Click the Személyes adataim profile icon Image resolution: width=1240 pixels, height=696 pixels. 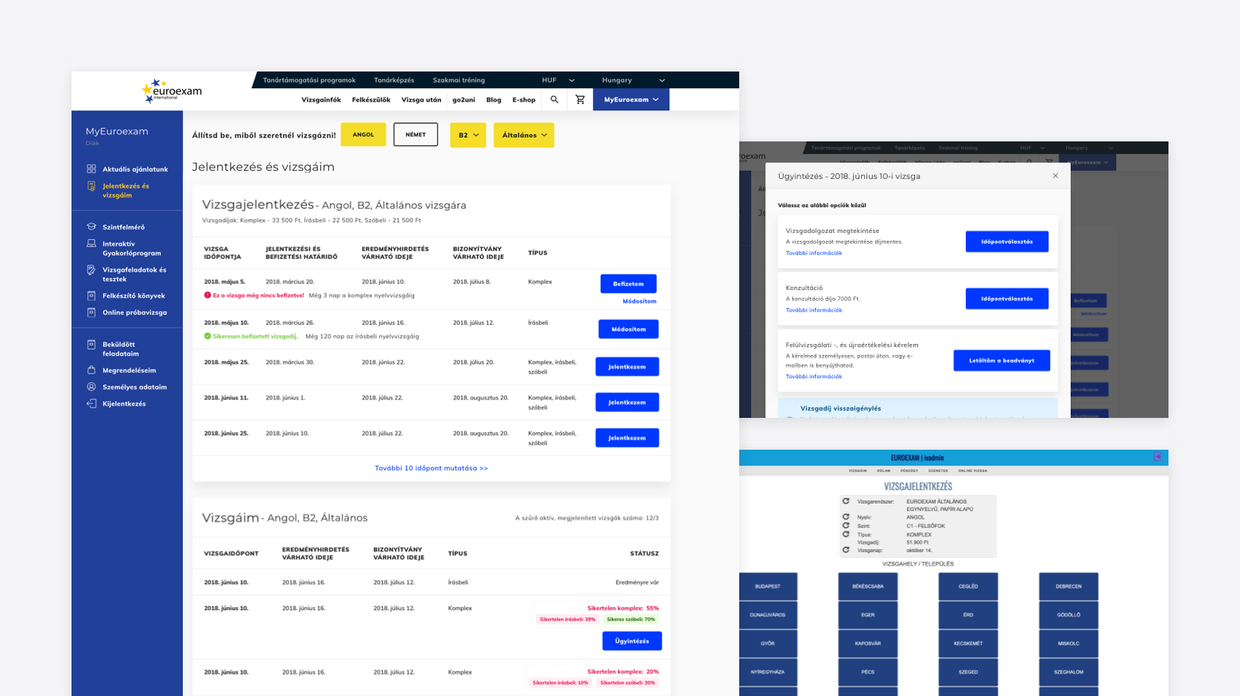[91, 387]
